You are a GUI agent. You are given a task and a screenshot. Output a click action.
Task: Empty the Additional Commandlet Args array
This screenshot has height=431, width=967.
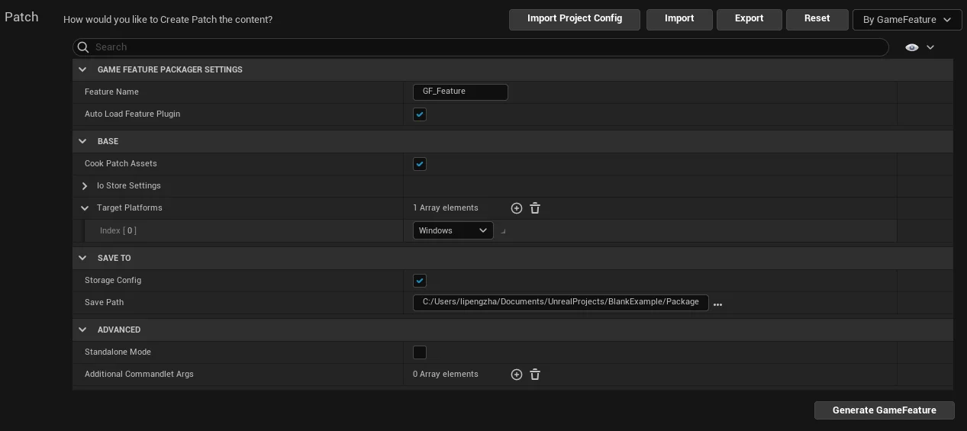535,375
